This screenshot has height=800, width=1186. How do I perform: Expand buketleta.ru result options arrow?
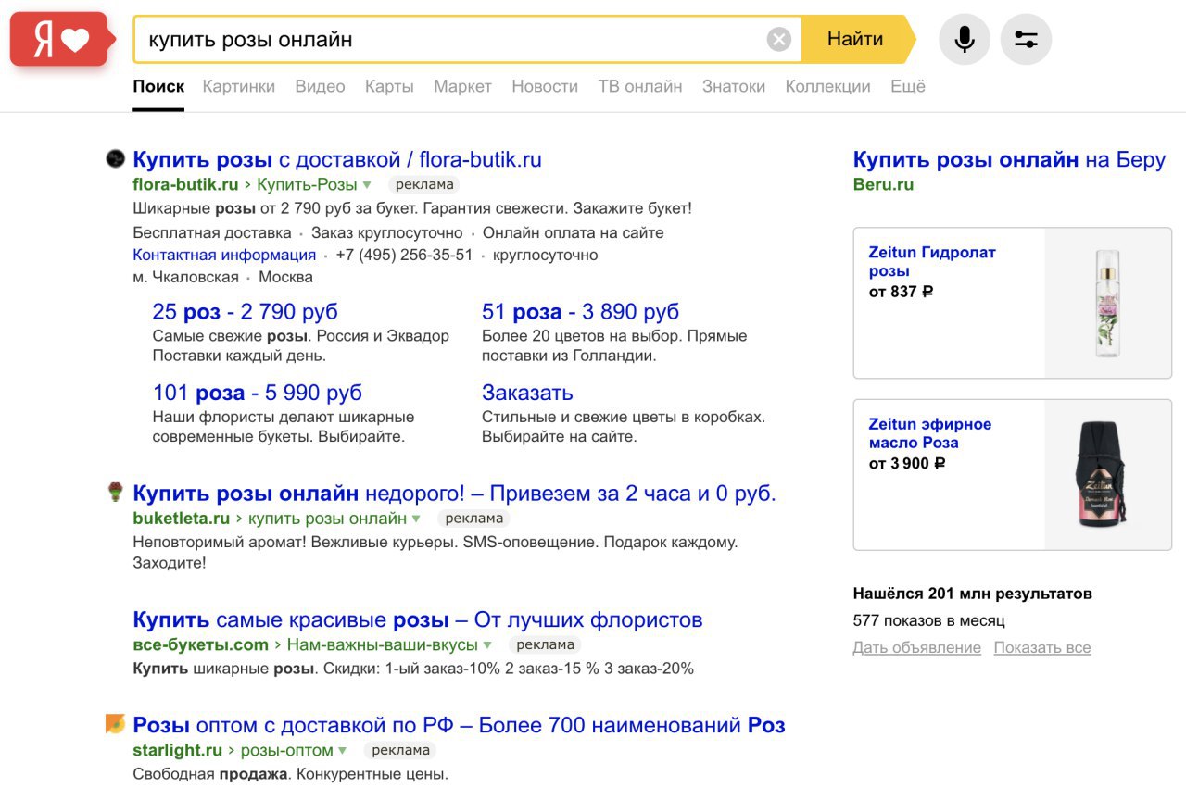416,519
